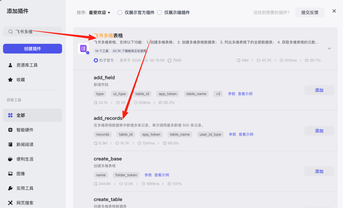Open 资源库工具 section

point(32,65)
